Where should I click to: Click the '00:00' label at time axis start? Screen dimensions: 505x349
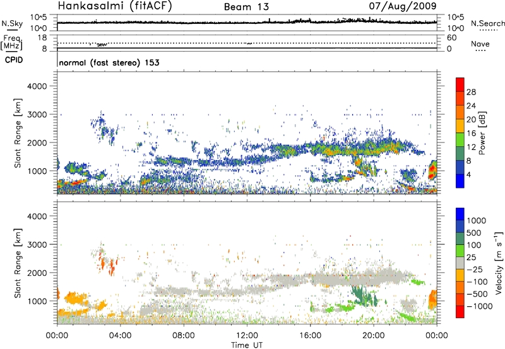[x=57, y=335]
